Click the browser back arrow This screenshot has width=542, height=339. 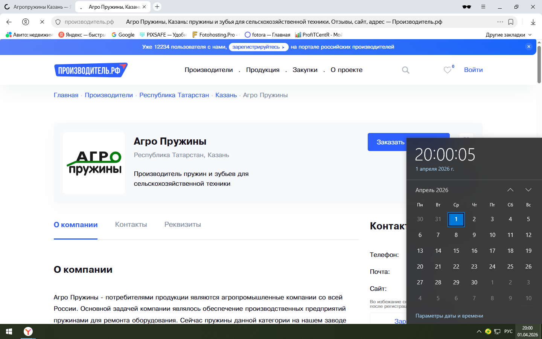point(9,22)
